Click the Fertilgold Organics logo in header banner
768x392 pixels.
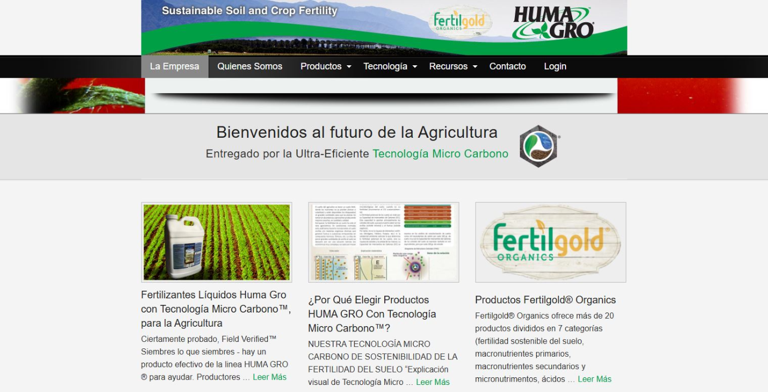pyautogui.click(x=460, y=23)
